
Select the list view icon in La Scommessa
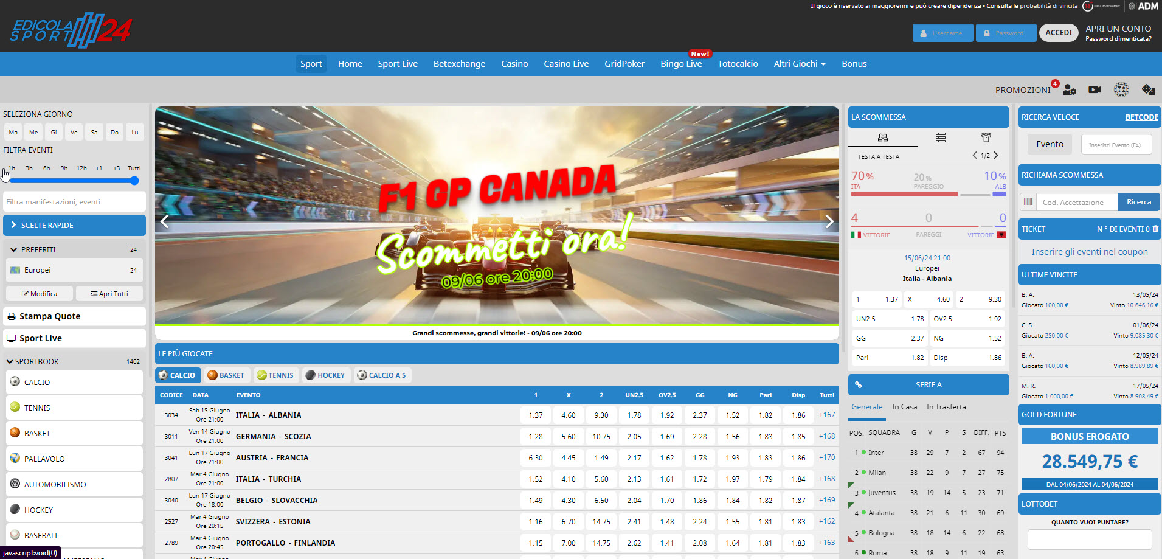941,137
